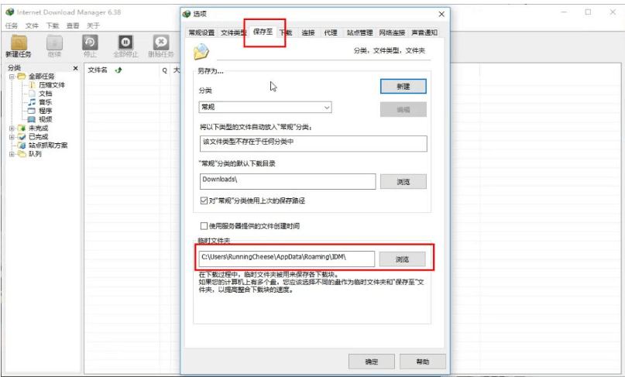Click the Downloads\ default directory field

point(287,181)
